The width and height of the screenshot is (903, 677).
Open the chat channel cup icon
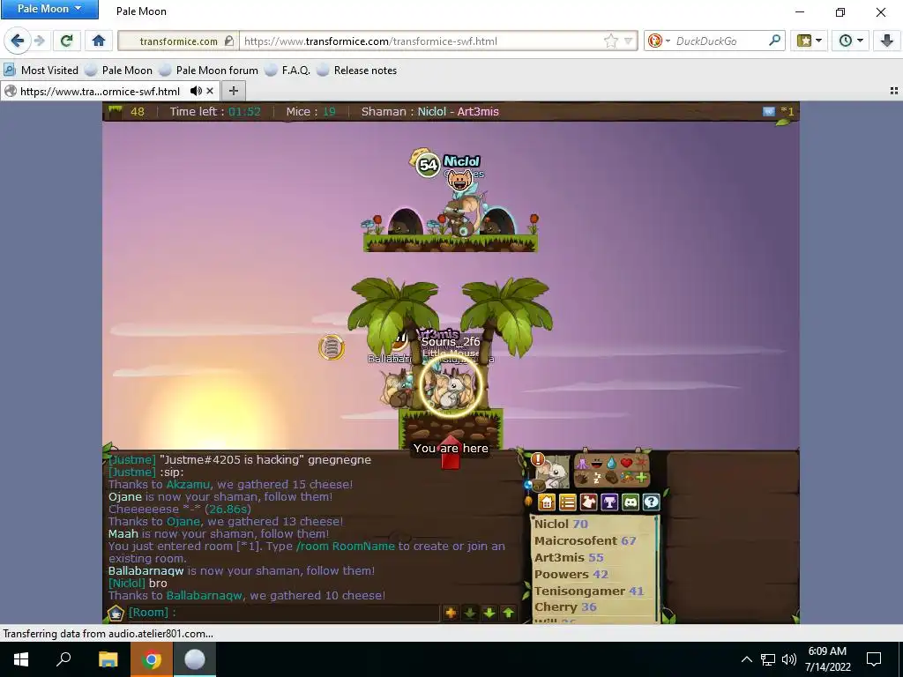tap(116, 614)
